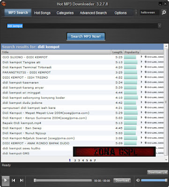Play preview of Mepet Mepet-Live-2004 track

(141, 113)
